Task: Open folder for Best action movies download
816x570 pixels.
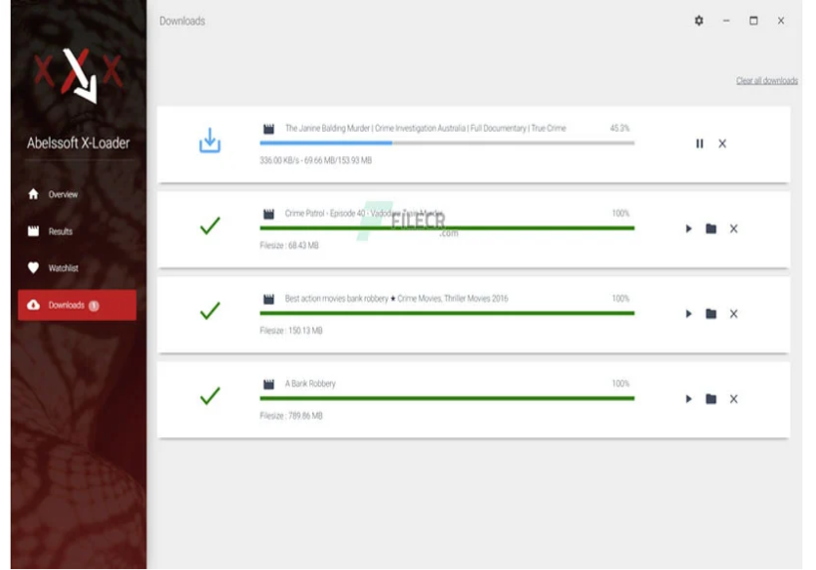Action: pyautogui.click(x=711, y=314)
